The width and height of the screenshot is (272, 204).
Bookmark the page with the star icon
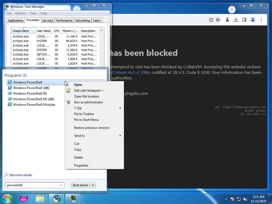[218, 20]
